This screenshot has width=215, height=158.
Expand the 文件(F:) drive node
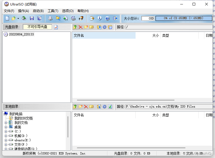coord(6,145)
